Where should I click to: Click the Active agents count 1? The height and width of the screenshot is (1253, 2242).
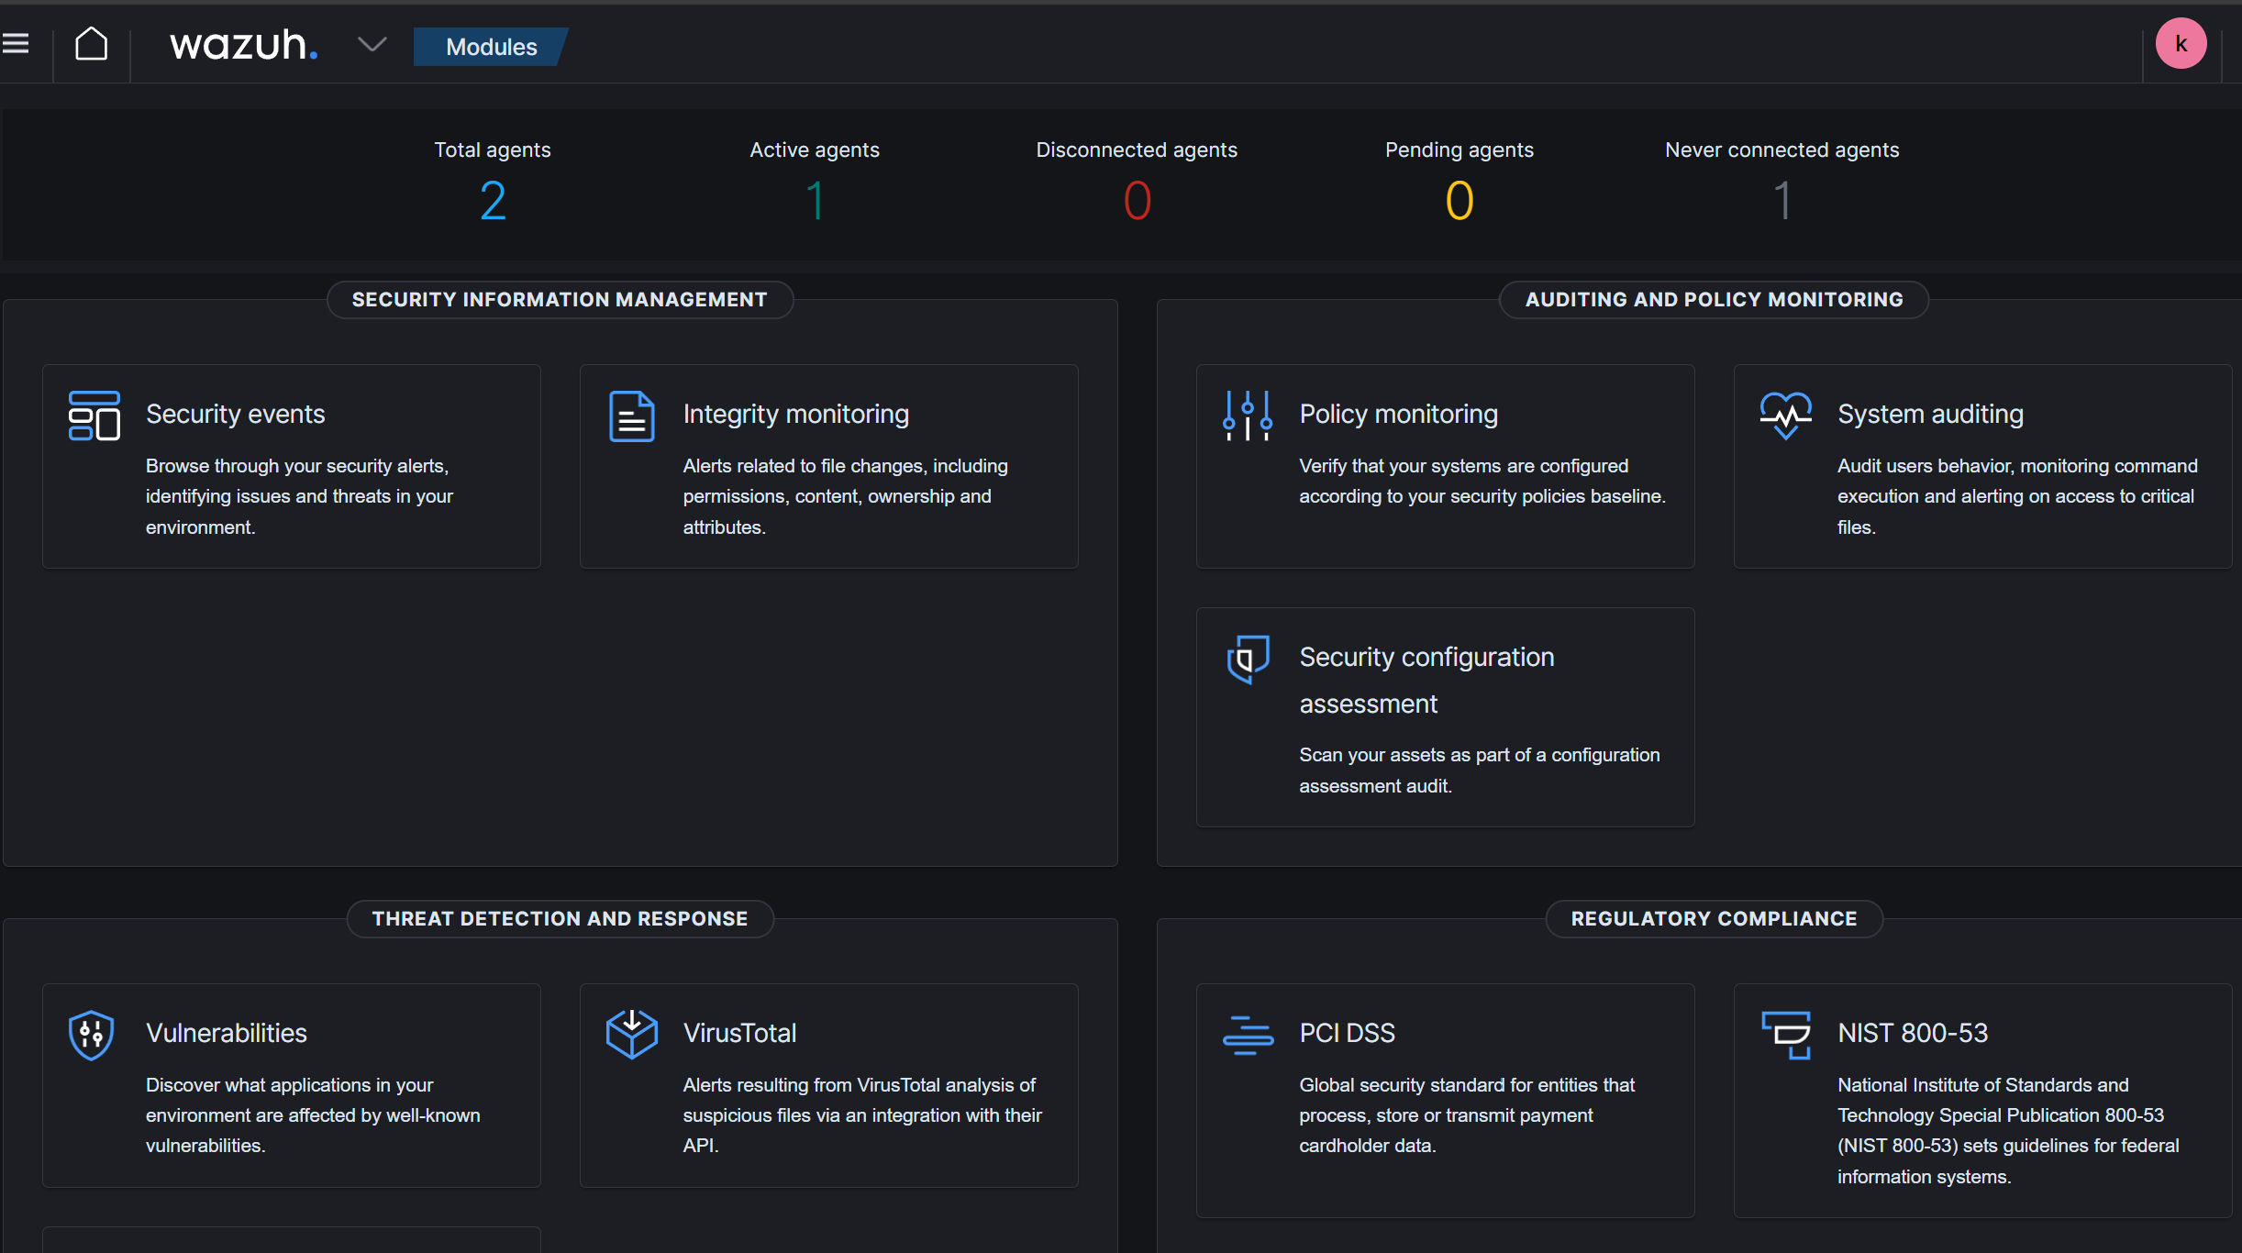tap(815, 201)
